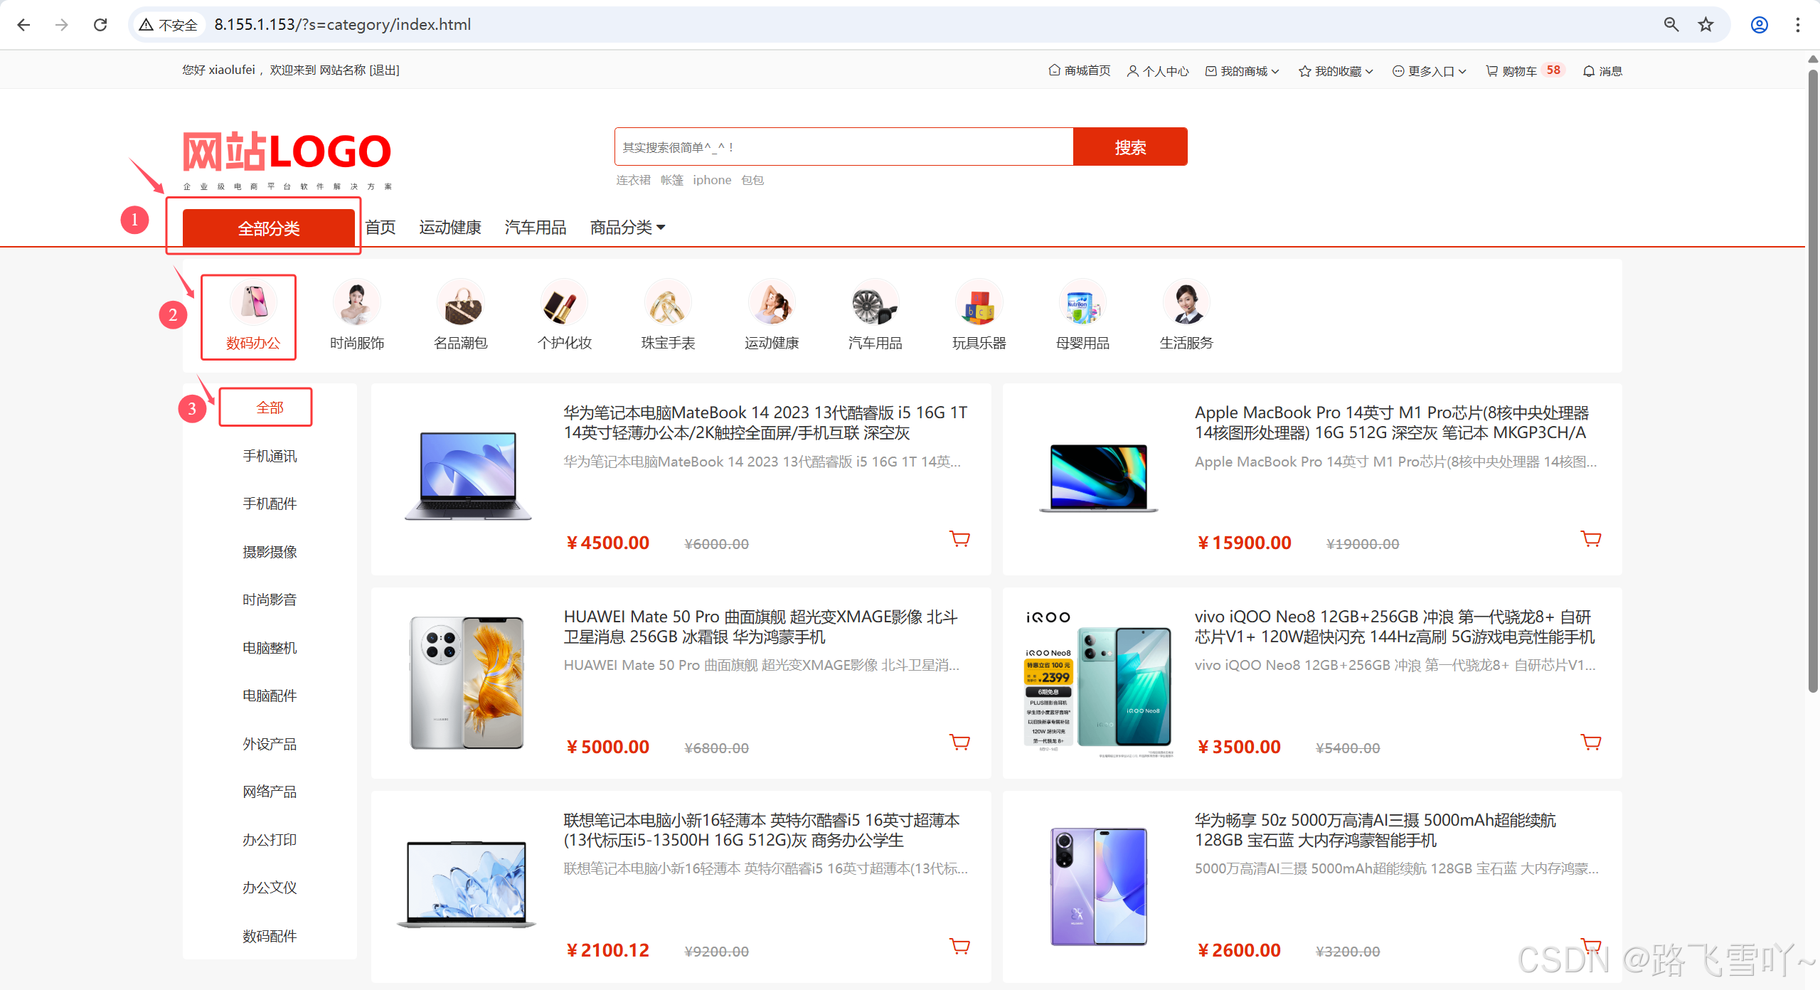Expand the 更多入口 dropdown
Image resolution: width=1820 pixels, height=990 pixels.
(x=1430, y=71)
